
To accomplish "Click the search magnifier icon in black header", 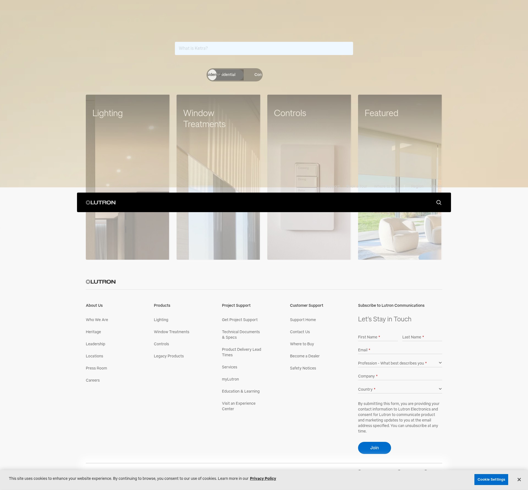I will [439, 202].
